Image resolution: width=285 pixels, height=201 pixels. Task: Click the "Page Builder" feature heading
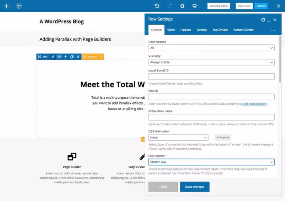(72, 167)
